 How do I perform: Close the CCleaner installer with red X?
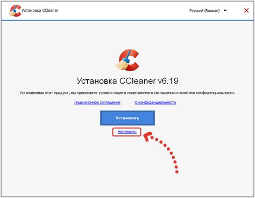(x=246, y=10)
